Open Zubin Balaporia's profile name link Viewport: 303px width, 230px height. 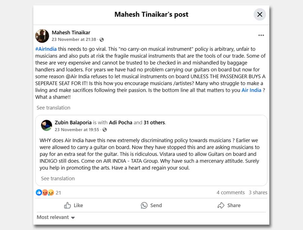[x=73, y=122]
